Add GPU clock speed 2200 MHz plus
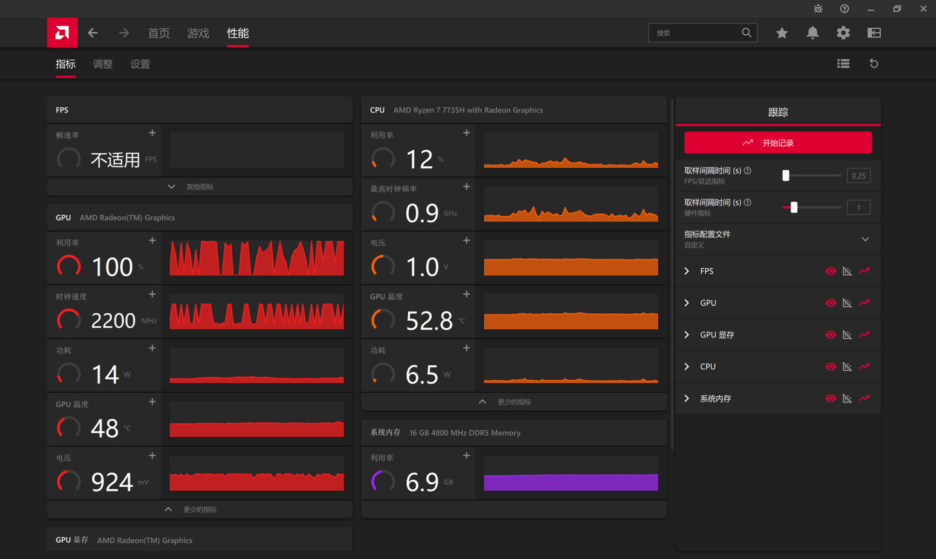Viewport: 936px width, 559px height. [x=152, y=294]
